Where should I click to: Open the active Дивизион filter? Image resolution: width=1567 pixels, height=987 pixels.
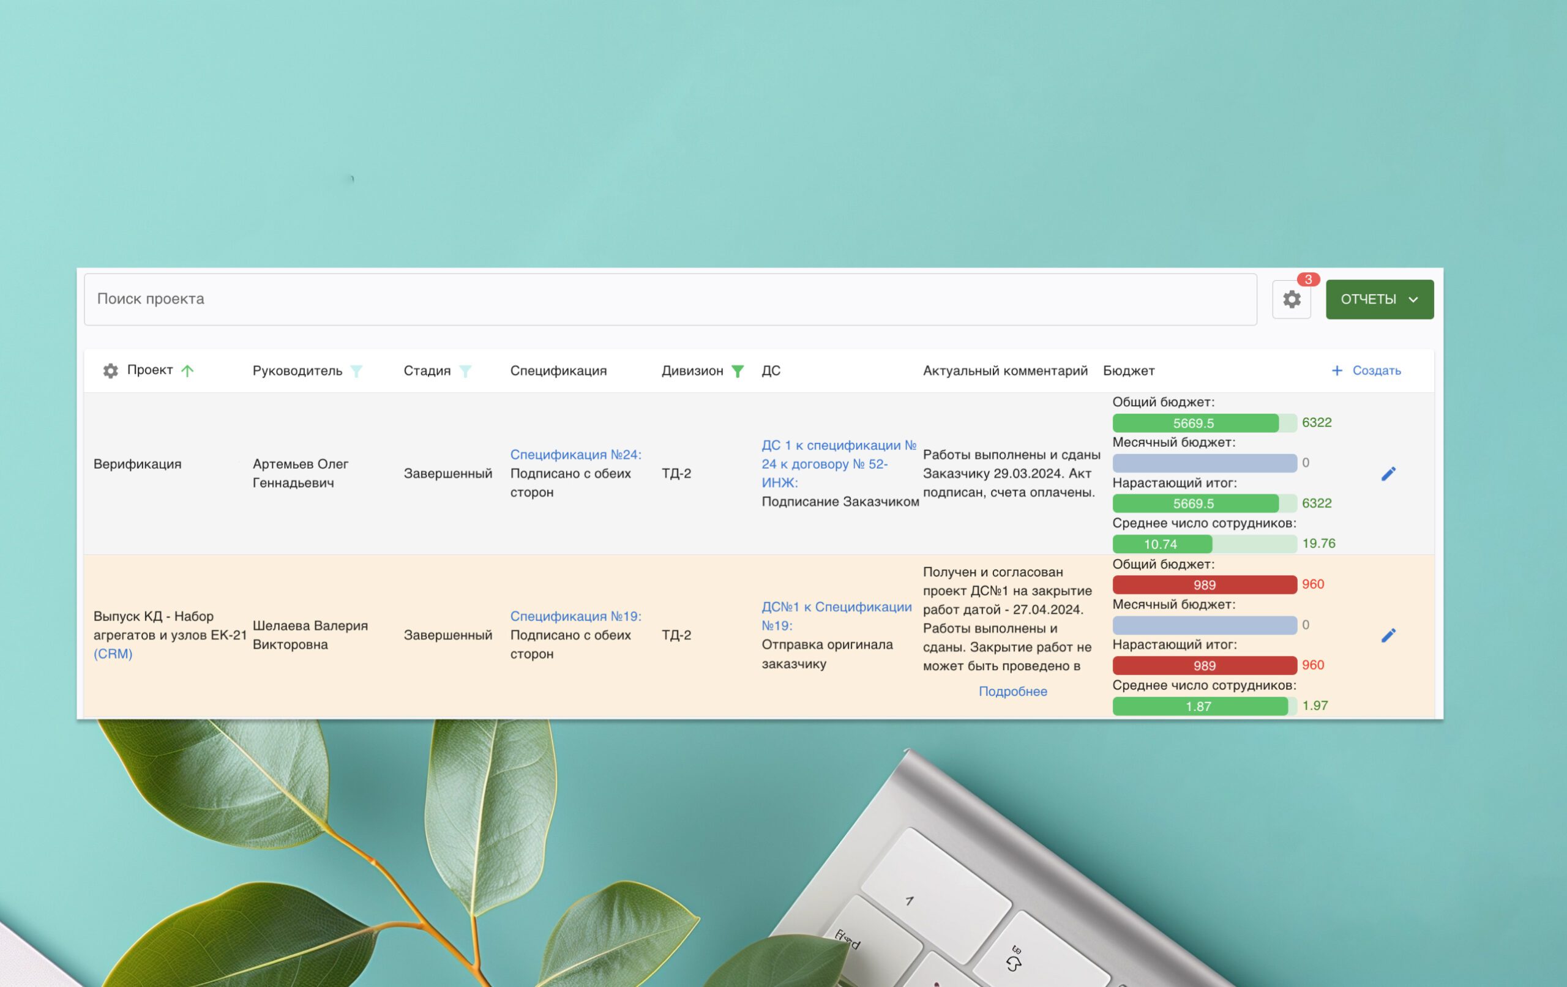[738, 371]
